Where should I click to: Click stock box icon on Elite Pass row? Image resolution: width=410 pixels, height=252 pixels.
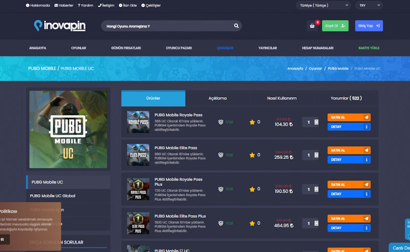[x=221, y=155]
